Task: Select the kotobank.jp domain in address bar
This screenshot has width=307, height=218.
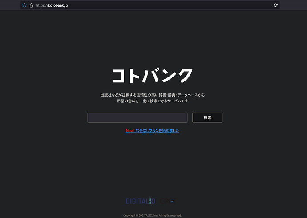Action: coord(58,5)
